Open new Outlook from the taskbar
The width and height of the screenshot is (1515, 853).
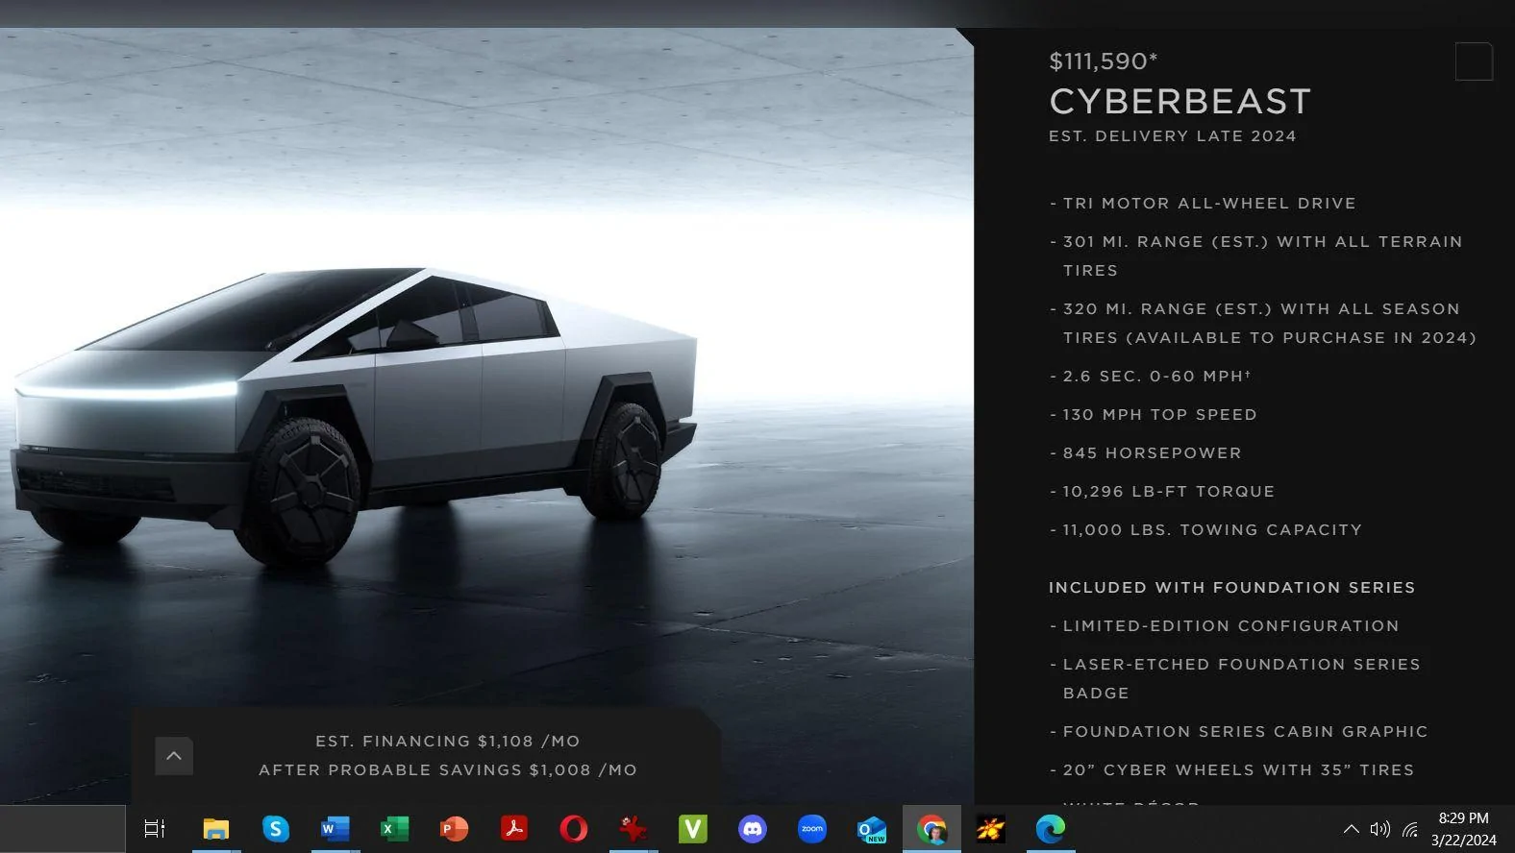tap(872, 828)
